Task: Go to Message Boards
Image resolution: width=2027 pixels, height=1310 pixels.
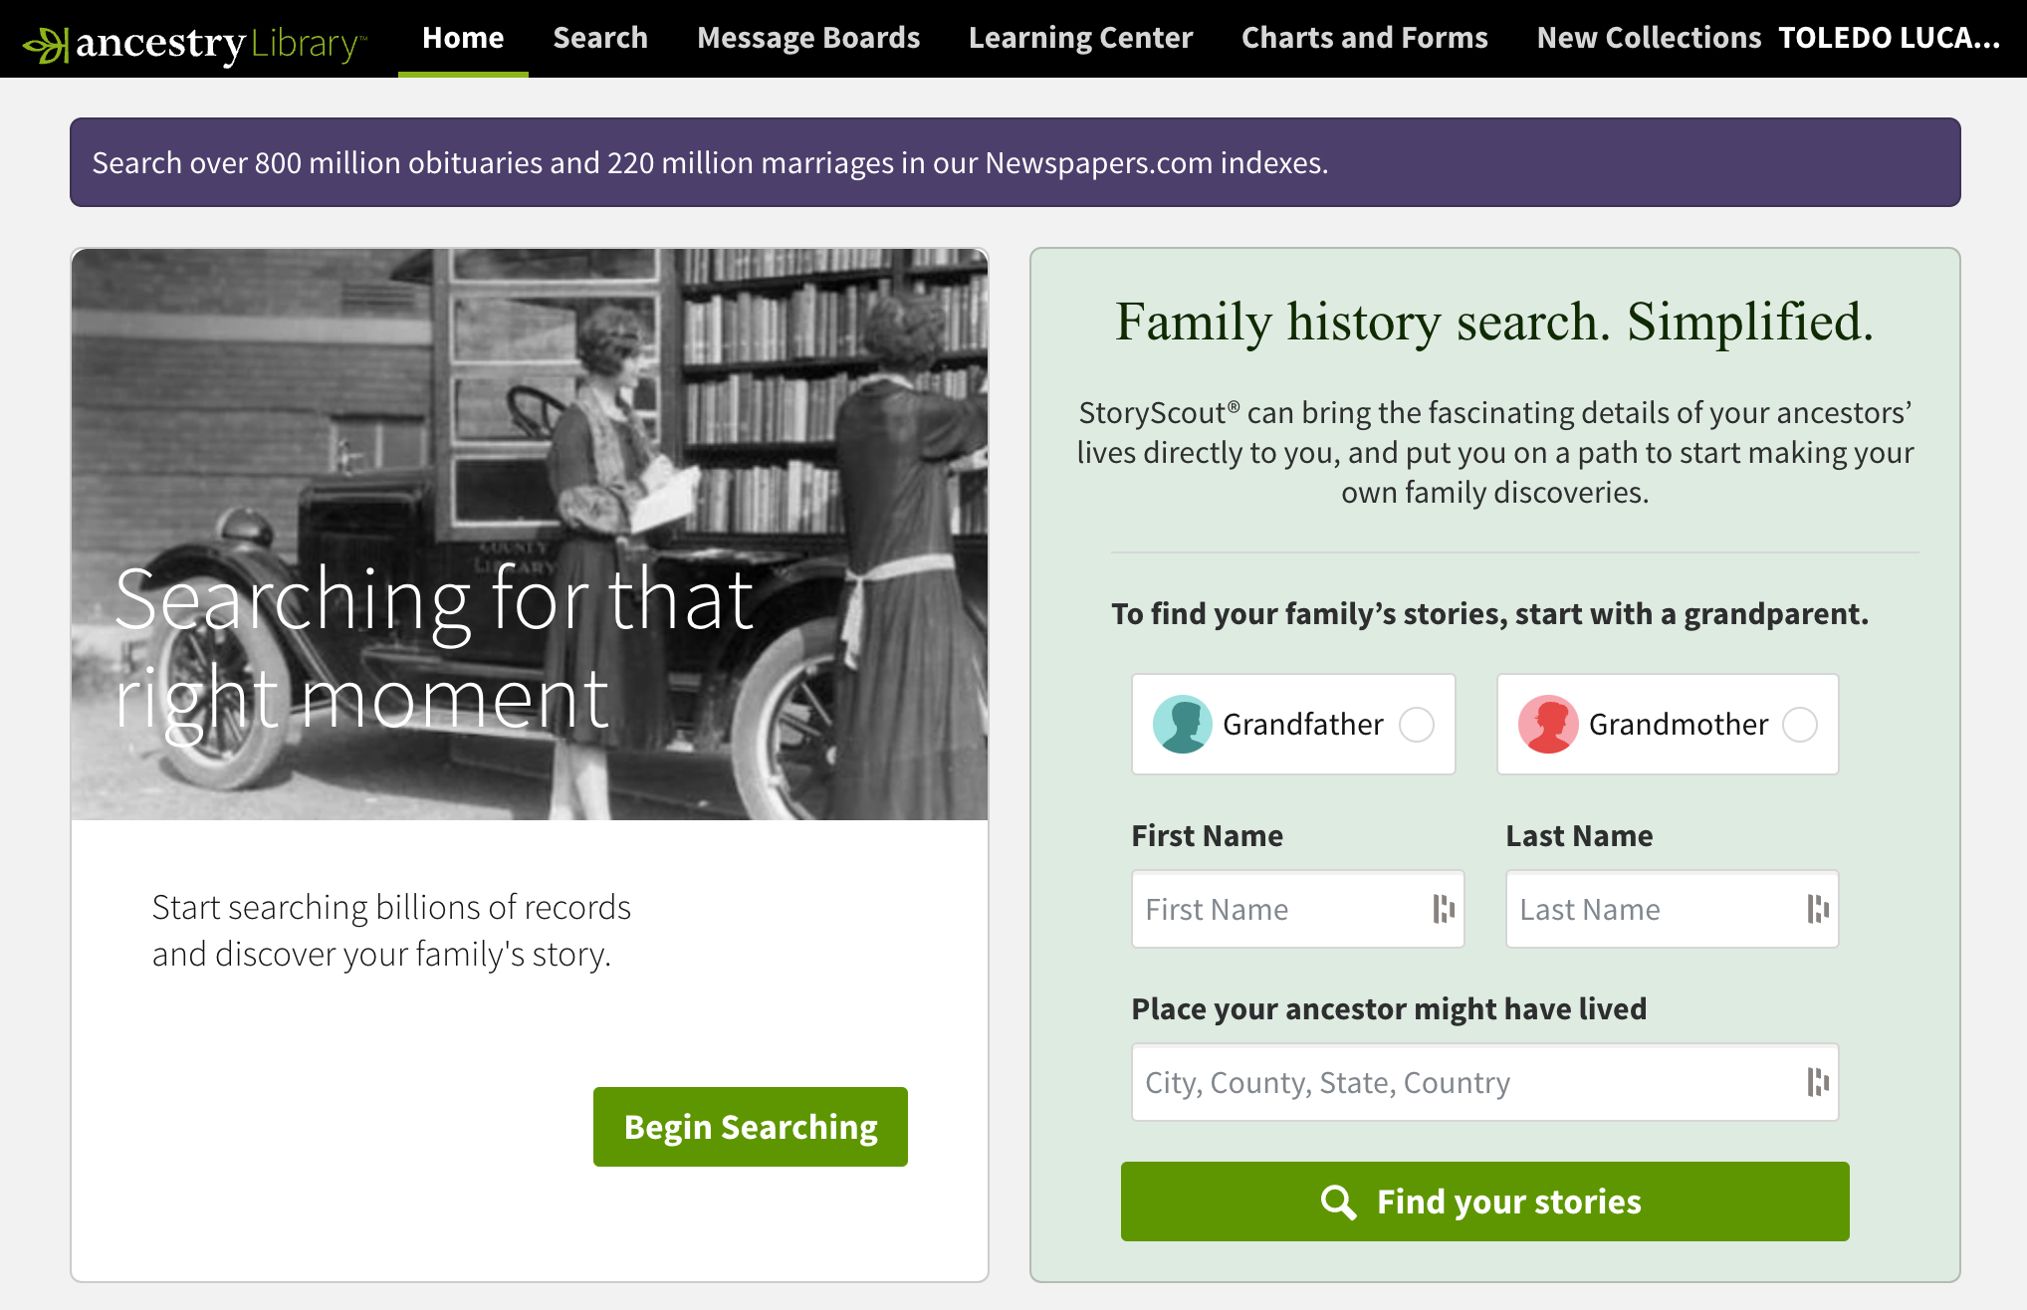Action: click(808, 38)
